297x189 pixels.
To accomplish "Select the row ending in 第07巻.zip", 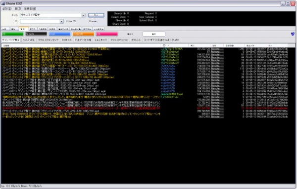I will coord(145,117).
